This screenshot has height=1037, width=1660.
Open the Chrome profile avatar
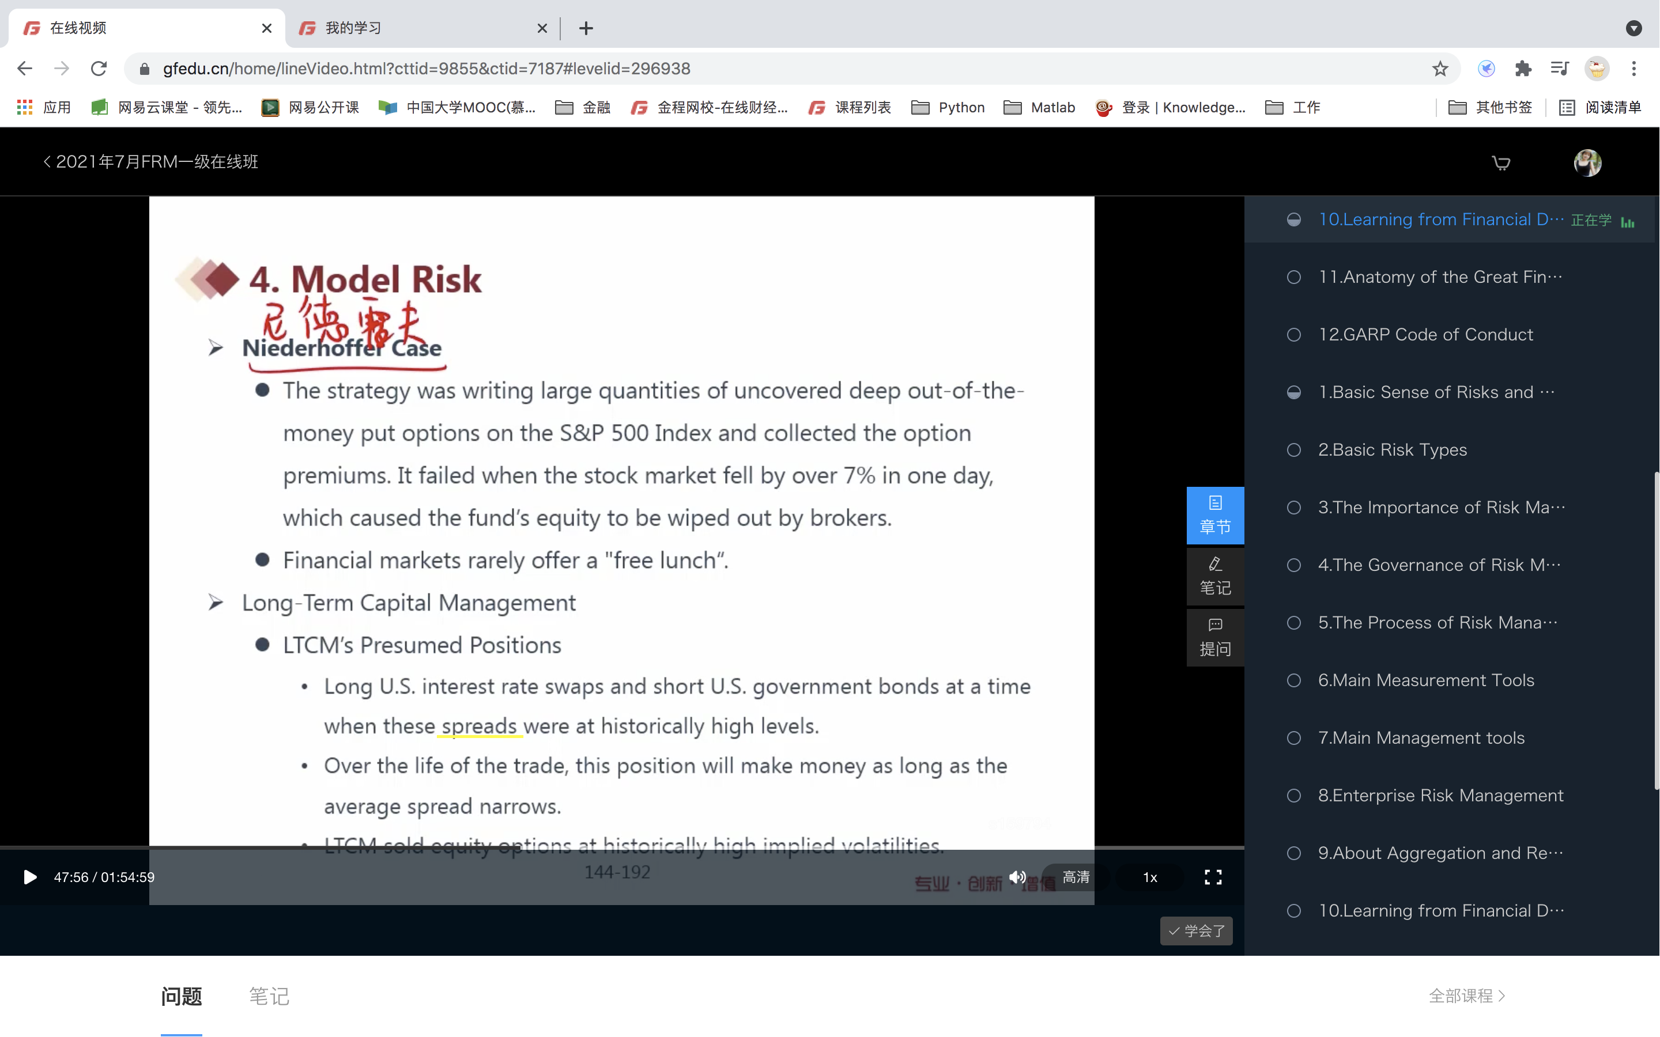point(1597,69)
